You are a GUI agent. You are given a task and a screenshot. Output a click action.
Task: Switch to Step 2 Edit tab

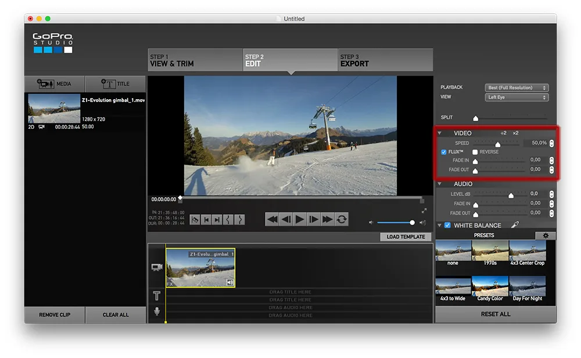(290, 60)
